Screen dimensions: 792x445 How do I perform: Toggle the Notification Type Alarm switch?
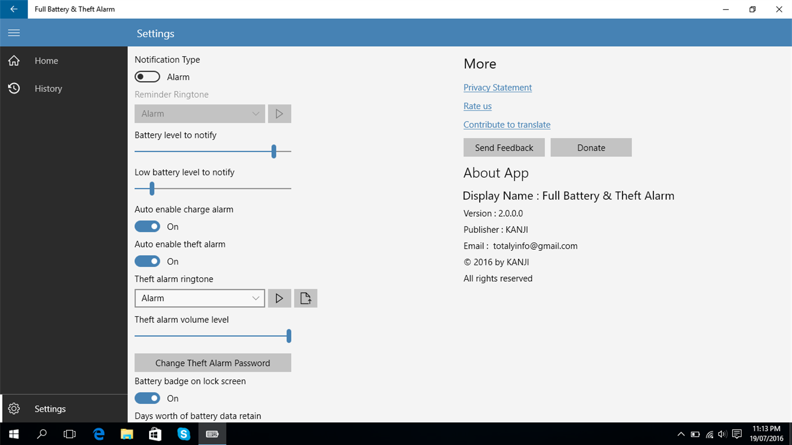click(x=147, y=77)
